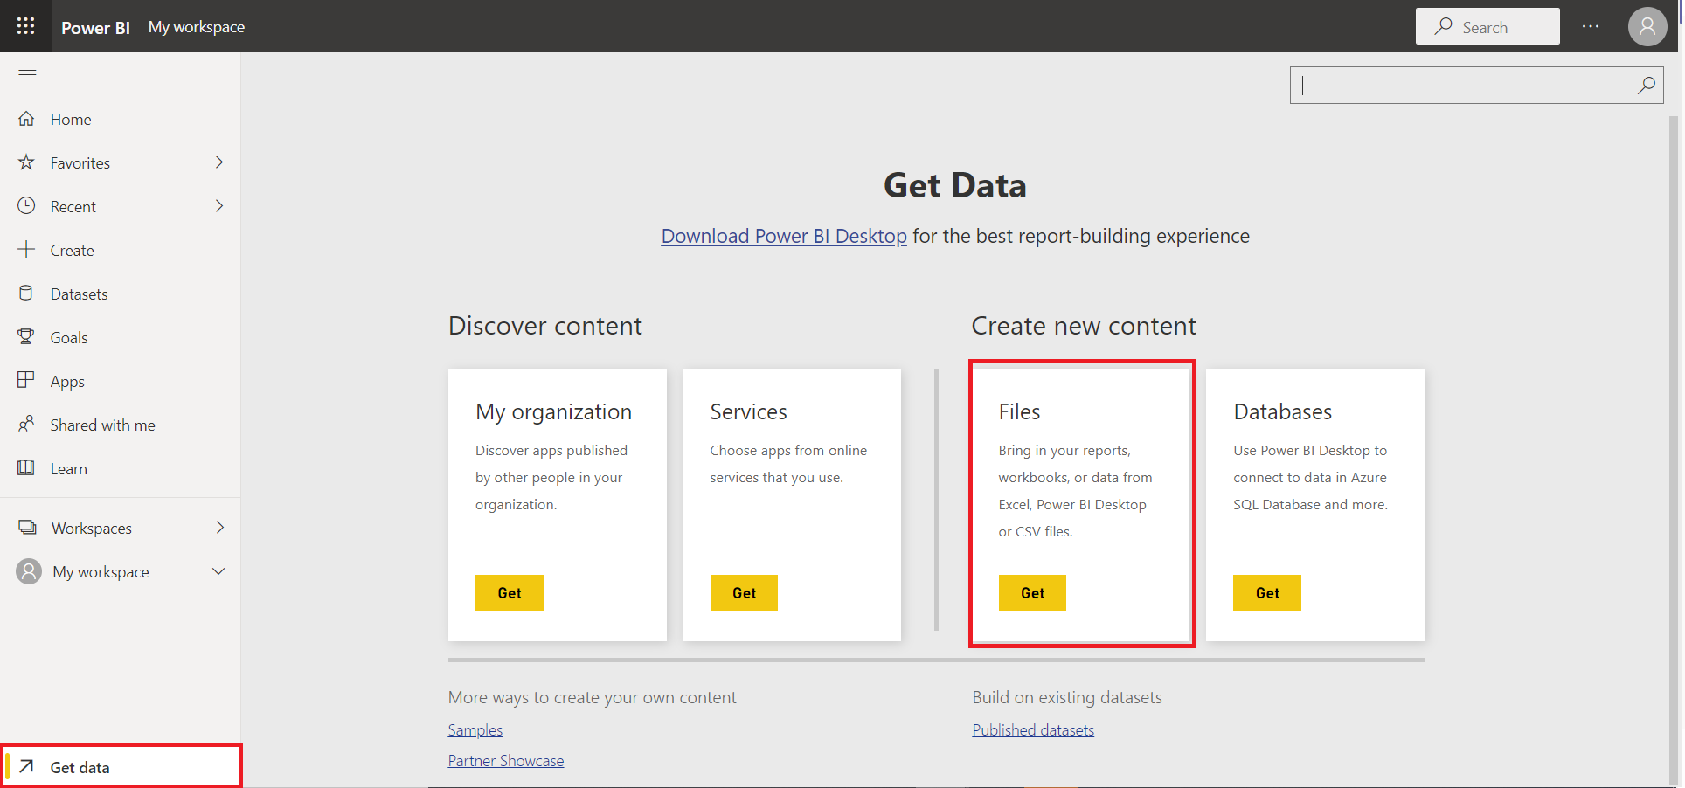Open Home in the navigation pane
1685x788 pixels.
coord(120,119)
